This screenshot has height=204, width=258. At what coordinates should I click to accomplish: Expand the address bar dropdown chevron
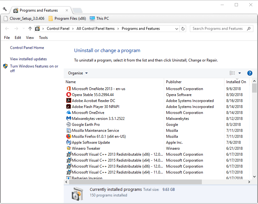click(x=176, y=29)
